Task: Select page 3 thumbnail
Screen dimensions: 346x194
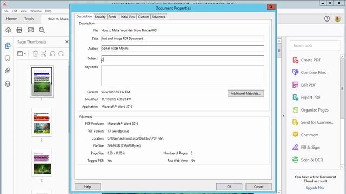Action: pos(42,163)
